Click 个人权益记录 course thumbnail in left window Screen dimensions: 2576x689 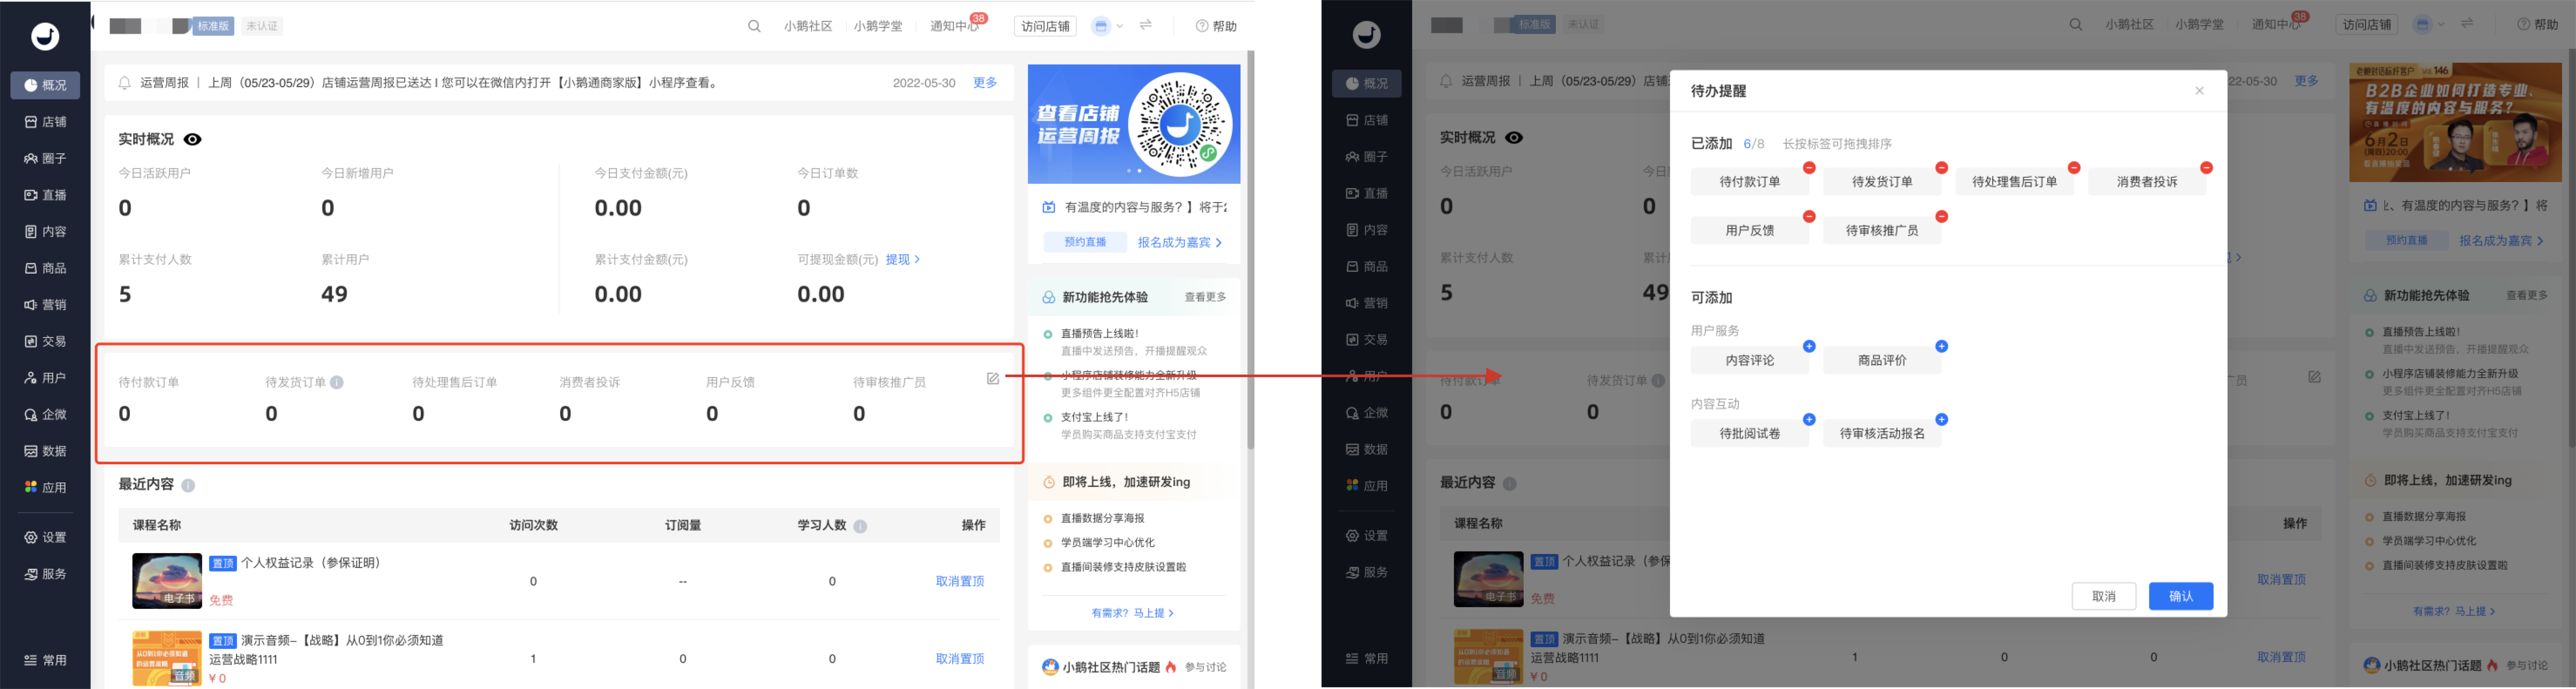167,581
